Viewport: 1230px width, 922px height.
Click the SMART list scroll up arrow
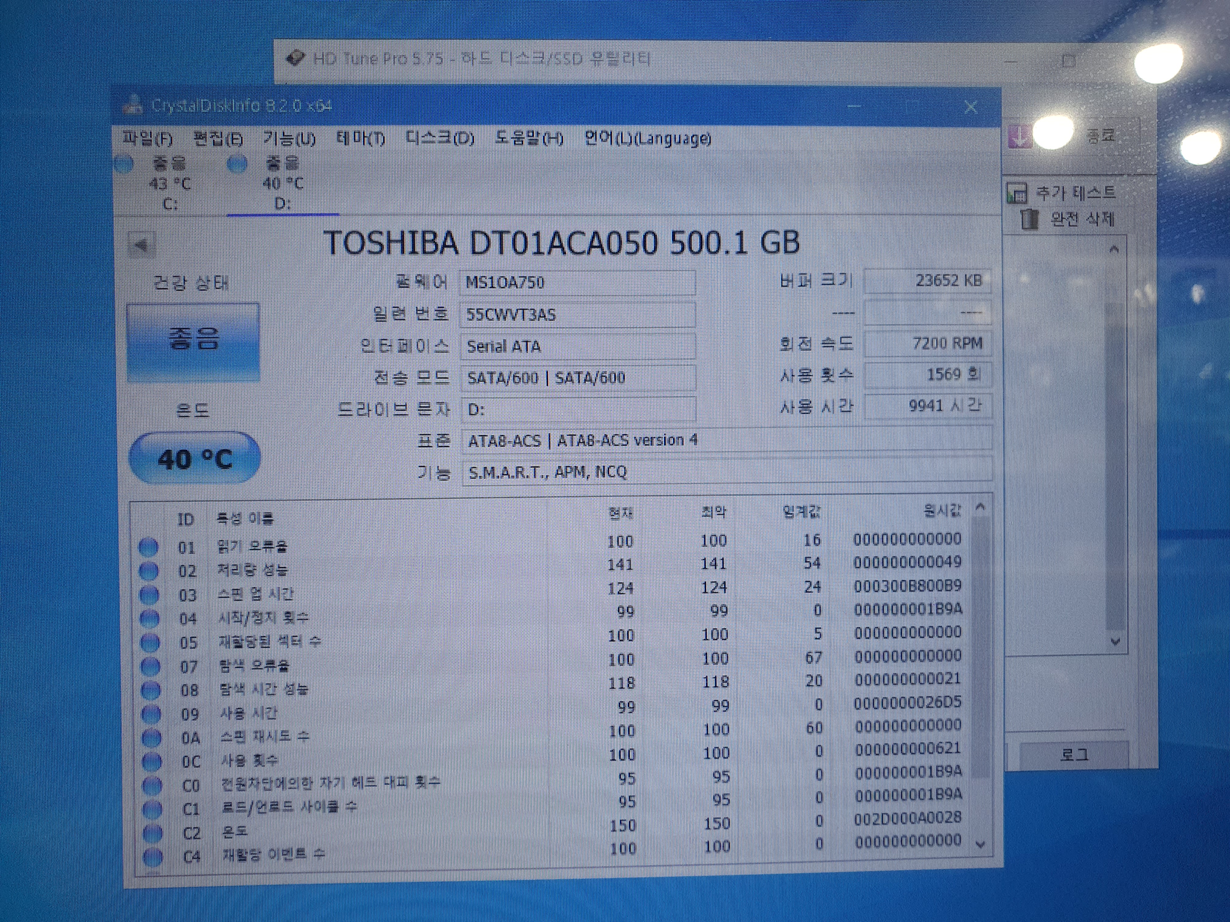point(980,507)
